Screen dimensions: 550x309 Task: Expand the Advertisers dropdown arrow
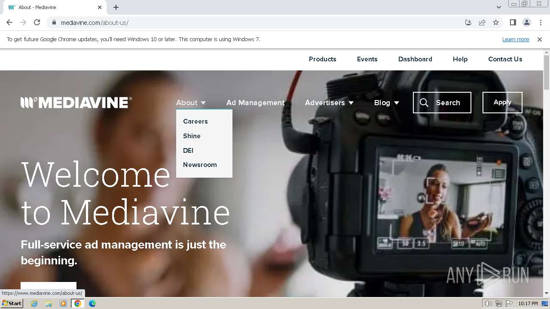tap(351, 103)
